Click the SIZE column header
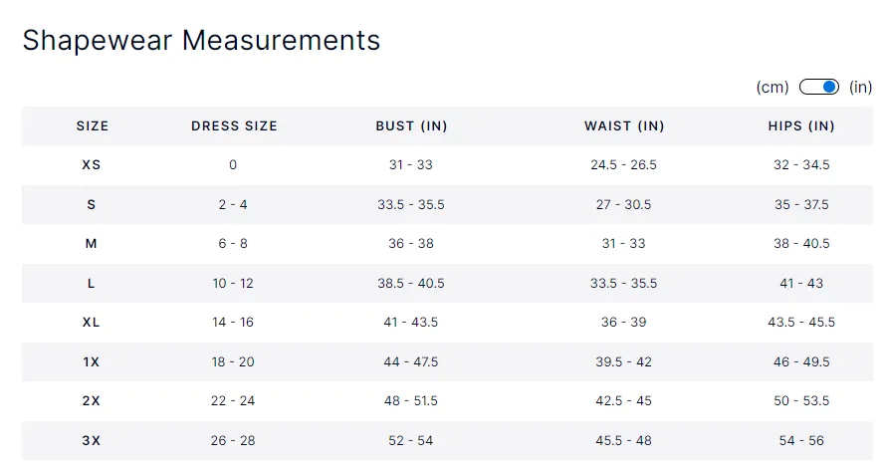This screenshot has width=883, height=467. pos(93,126)
